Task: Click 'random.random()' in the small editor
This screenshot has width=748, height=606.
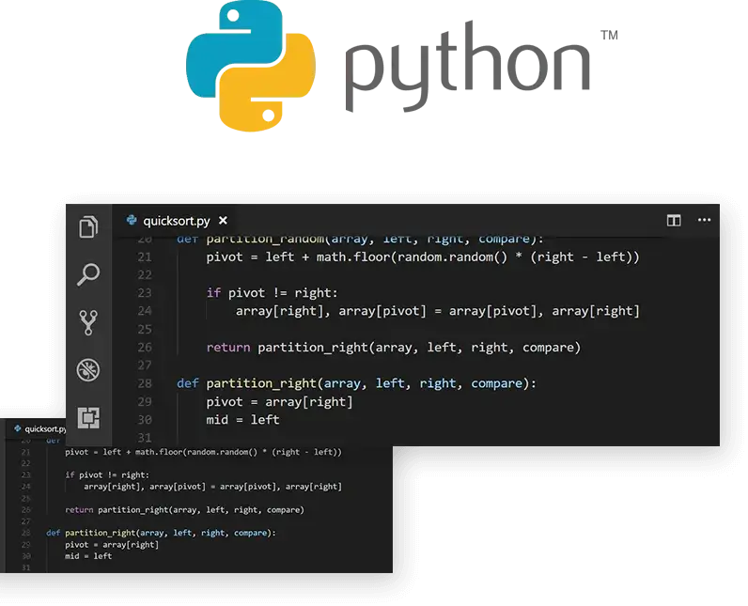Action: pyautogui.click(x=222, y=452)
